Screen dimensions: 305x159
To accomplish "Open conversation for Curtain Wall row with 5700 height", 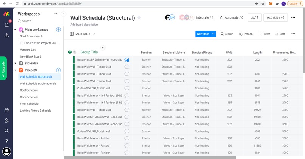I will coord(127,88).
